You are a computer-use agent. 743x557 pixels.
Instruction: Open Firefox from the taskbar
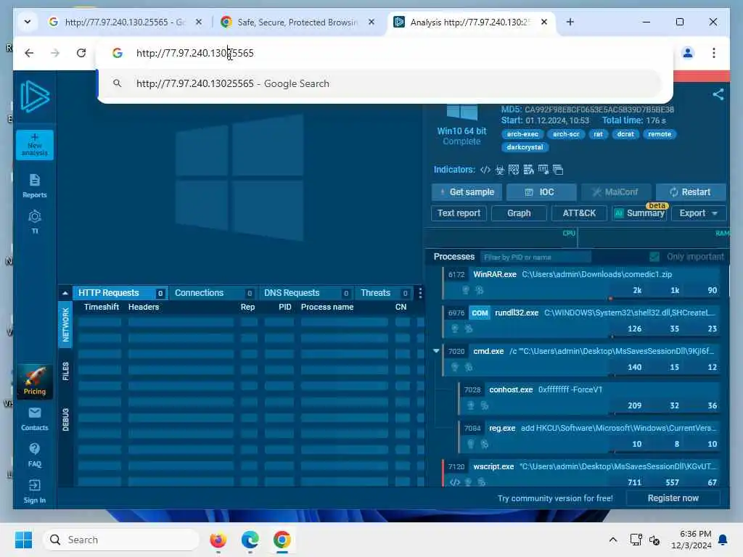point(218,540)
